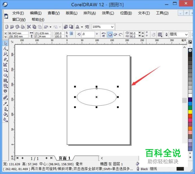The image size is (195, 174).
Task: Open the outline width 细线 dropdown
Action: click(x=186, y=34)
